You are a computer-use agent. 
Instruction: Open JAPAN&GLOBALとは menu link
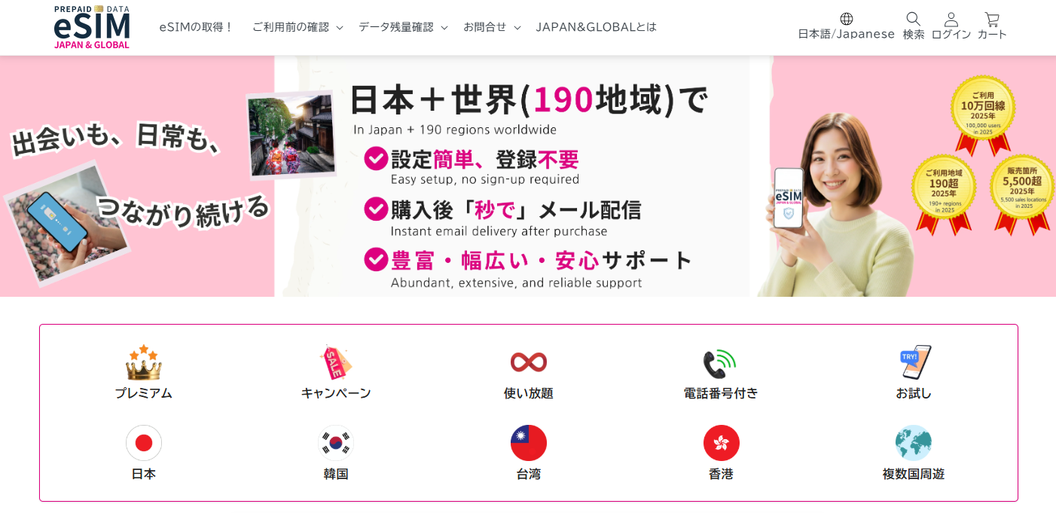point(597,27)
